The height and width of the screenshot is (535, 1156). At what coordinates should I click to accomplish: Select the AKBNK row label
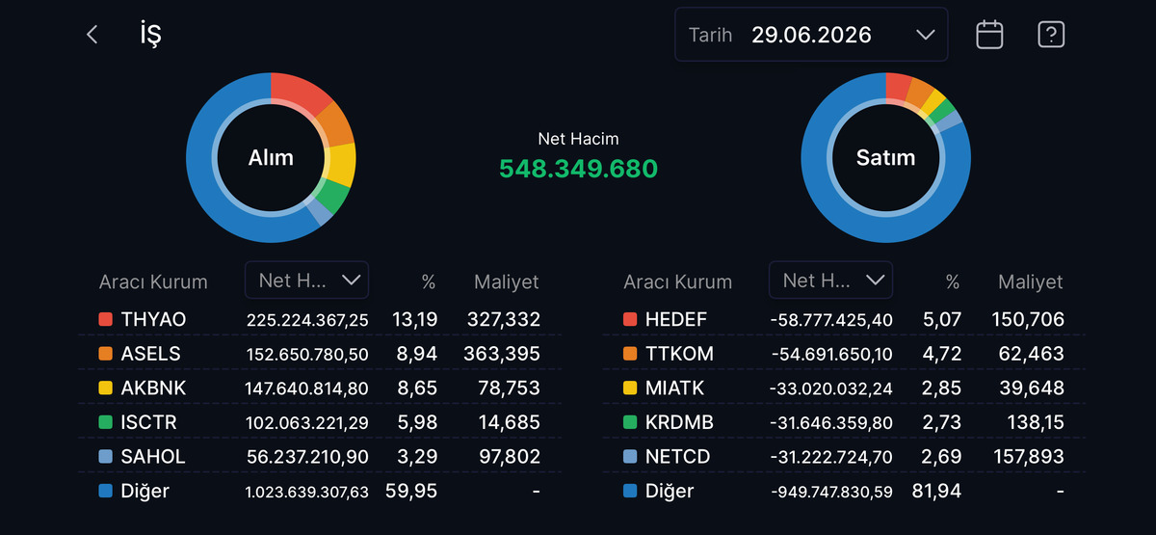pos(154,388)
